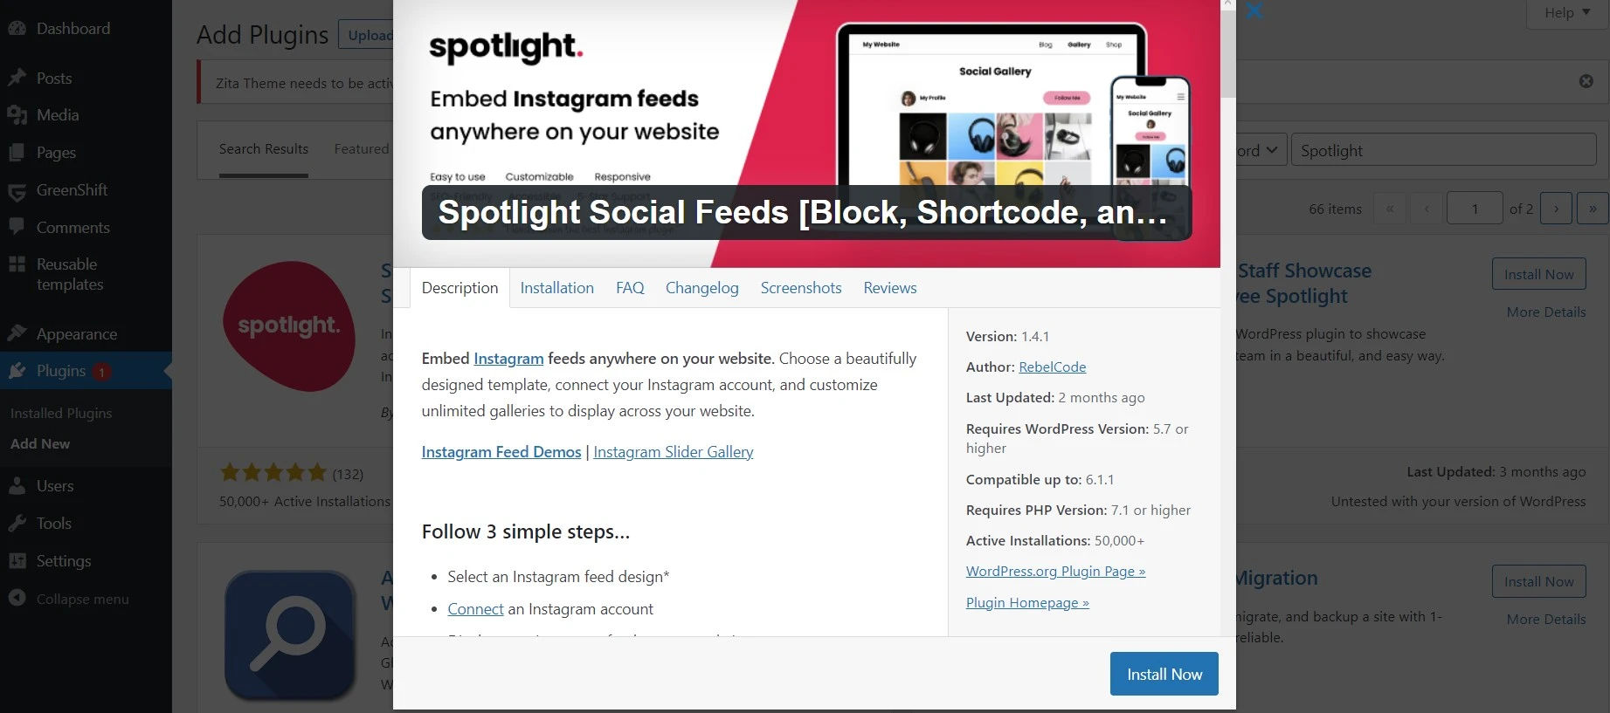This screenshot has height=713, width=1610.
Task: Go to next results page arrow
Action: coord(1556,209)
